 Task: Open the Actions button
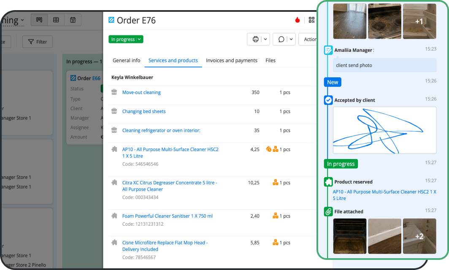[x=308, y=39]
